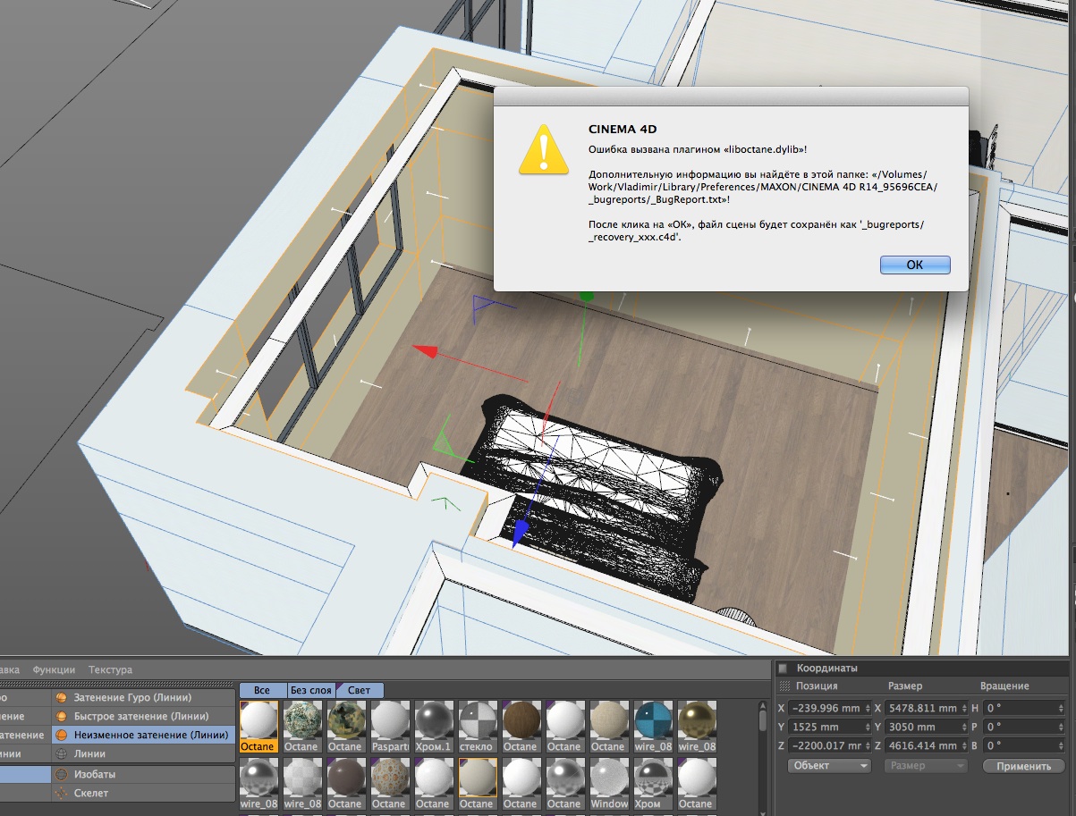
Task: Select the Хром material in second row
Action: coord(652,784)
